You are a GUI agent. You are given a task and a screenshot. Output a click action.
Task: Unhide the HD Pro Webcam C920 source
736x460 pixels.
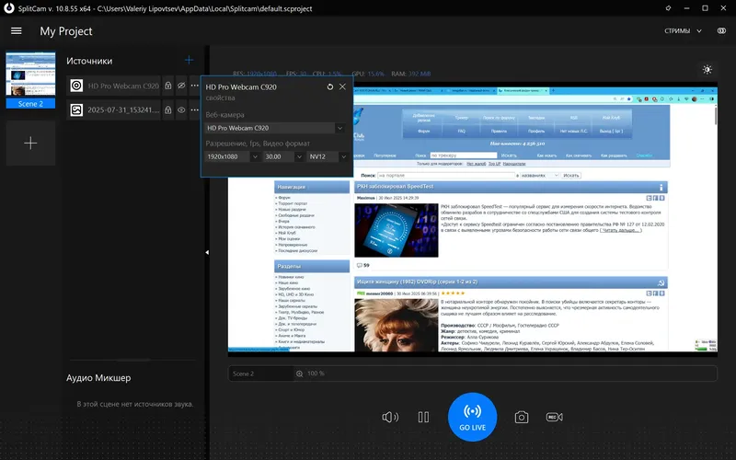(x=181, y=86)
